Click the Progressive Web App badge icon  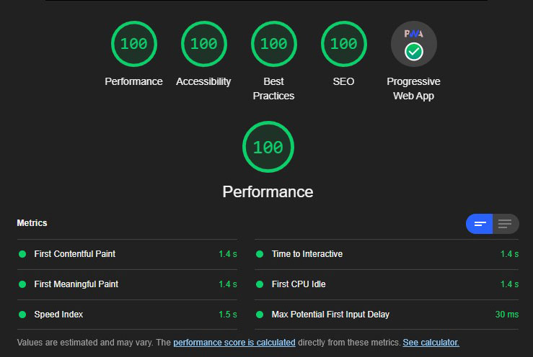(x=413, y=44)
